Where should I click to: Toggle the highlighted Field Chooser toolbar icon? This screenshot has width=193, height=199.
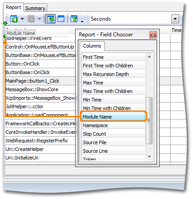50,19
